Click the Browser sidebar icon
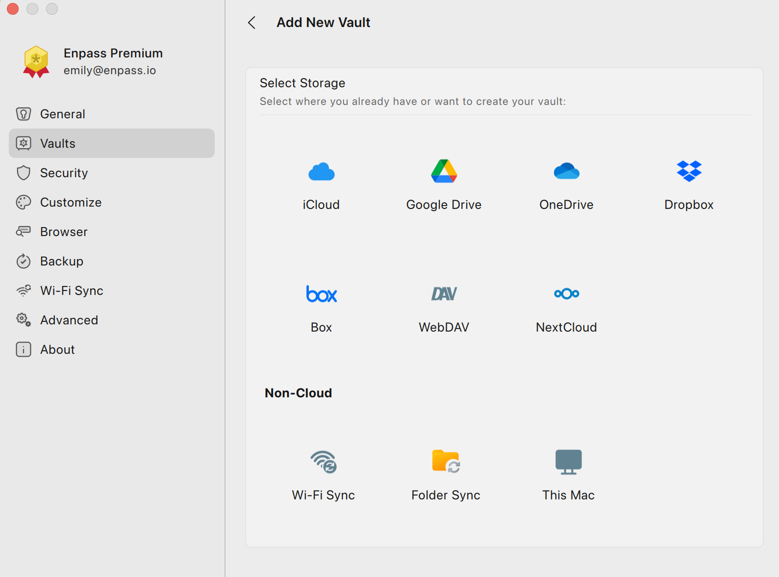Screen dimensions: 779x577 click(x=24, y=232)
